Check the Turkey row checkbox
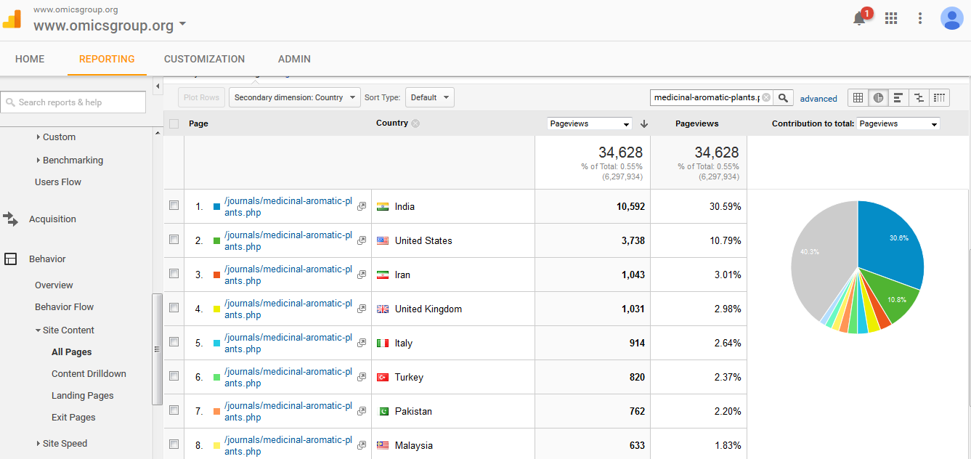Screen dimensions: 971x459 click(174, 376)
